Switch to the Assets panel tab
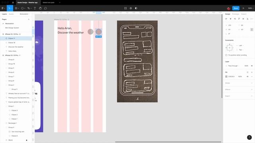 pos(11,14)
